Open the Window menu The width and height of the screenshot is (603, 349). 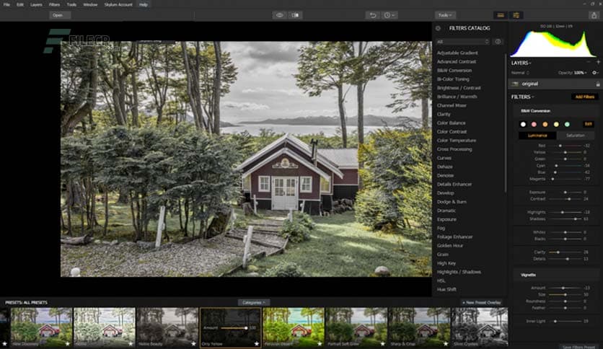click(90, 4)
